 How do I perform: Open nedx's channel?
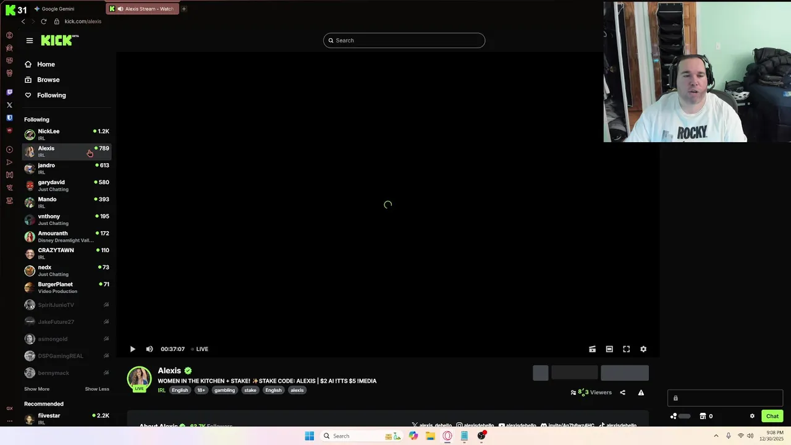pos(67,270)
